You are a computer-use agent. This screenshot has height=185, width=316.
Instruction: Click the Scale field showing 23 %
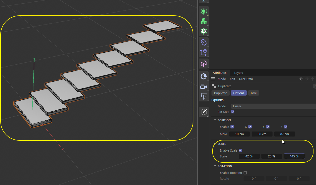pos(272,156)
